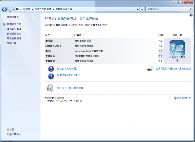Focus the 搜尋控制台 search field
Viewport: 195px width, 142px height.
tap(167, 9)
